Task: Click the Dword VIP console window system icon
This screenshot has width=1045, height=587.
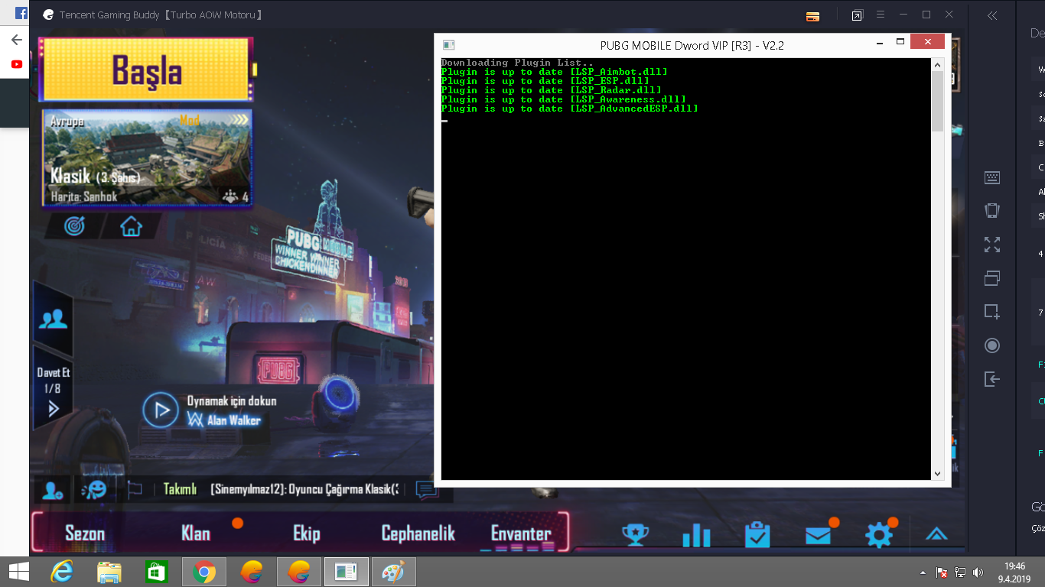Action: 449,45
